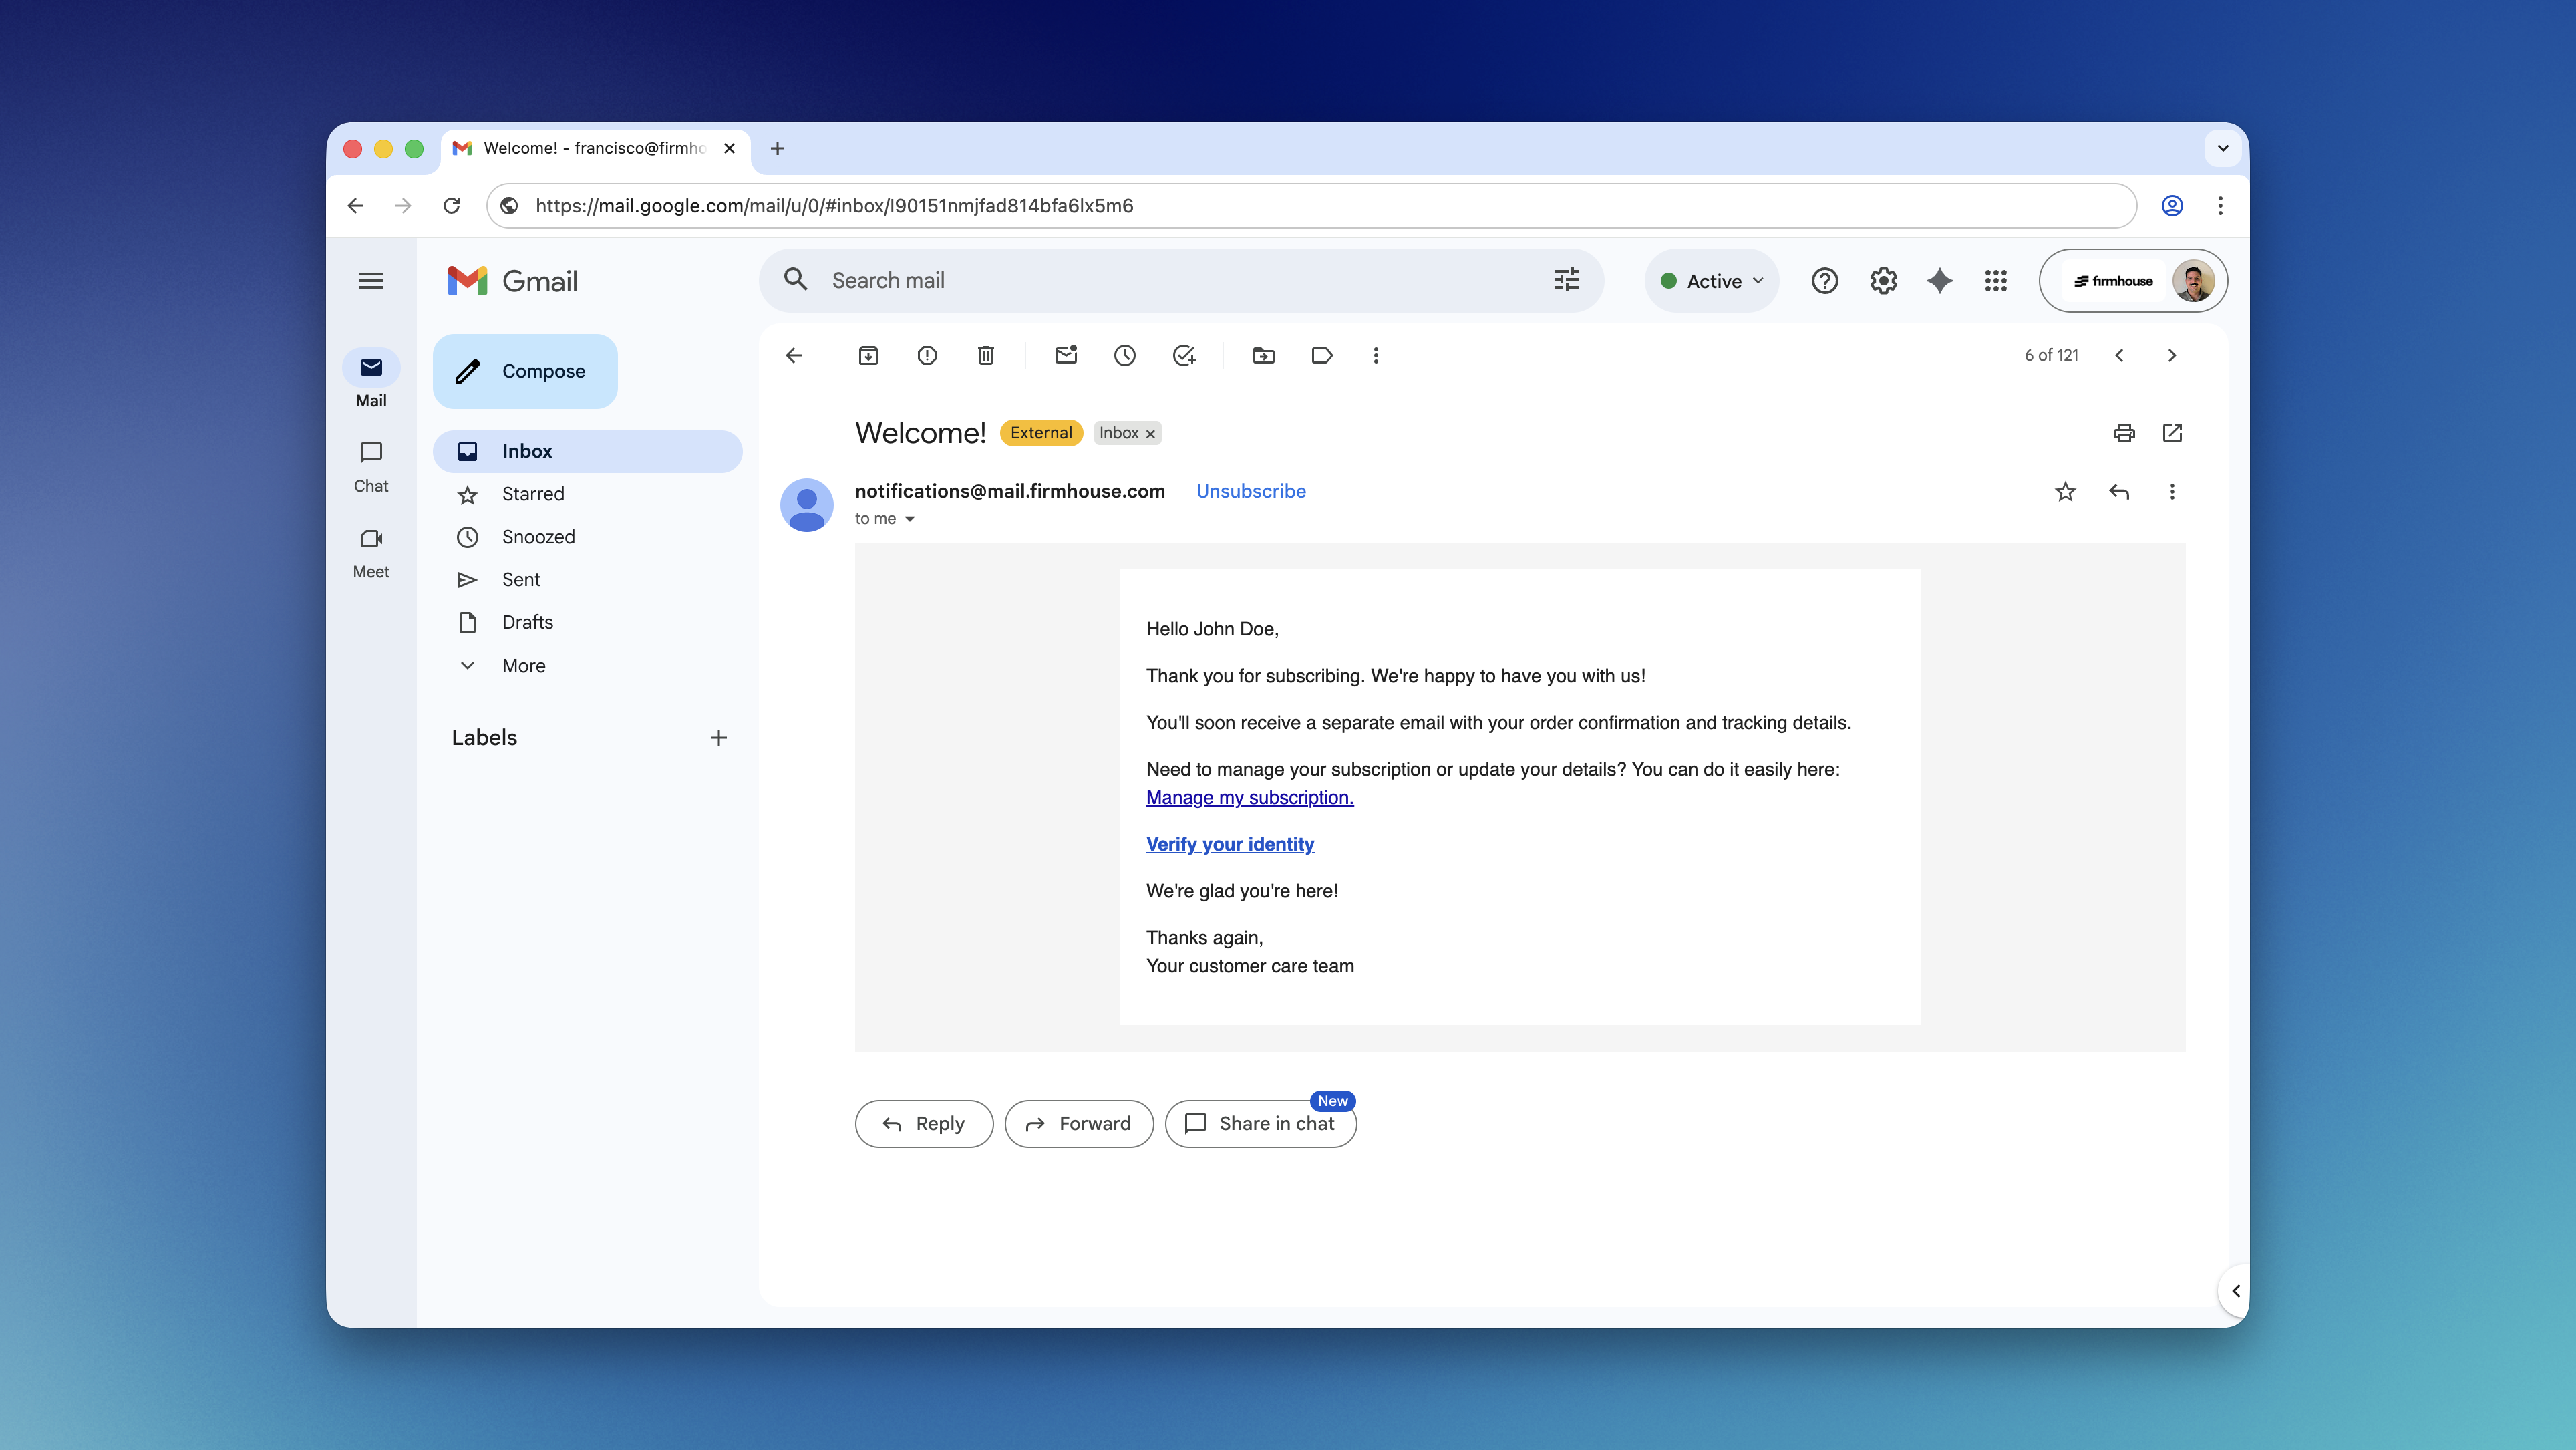Add the email to Tasks
Image resolution: width=2576 pixels, height=1450 pixels.
pyautogui.click(x=1184, y=355)
